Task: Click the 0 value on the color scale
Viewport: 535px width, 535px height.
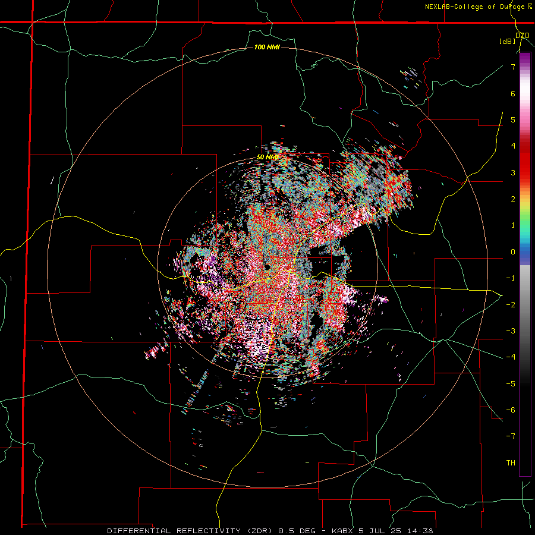Action: click(513, 252)
